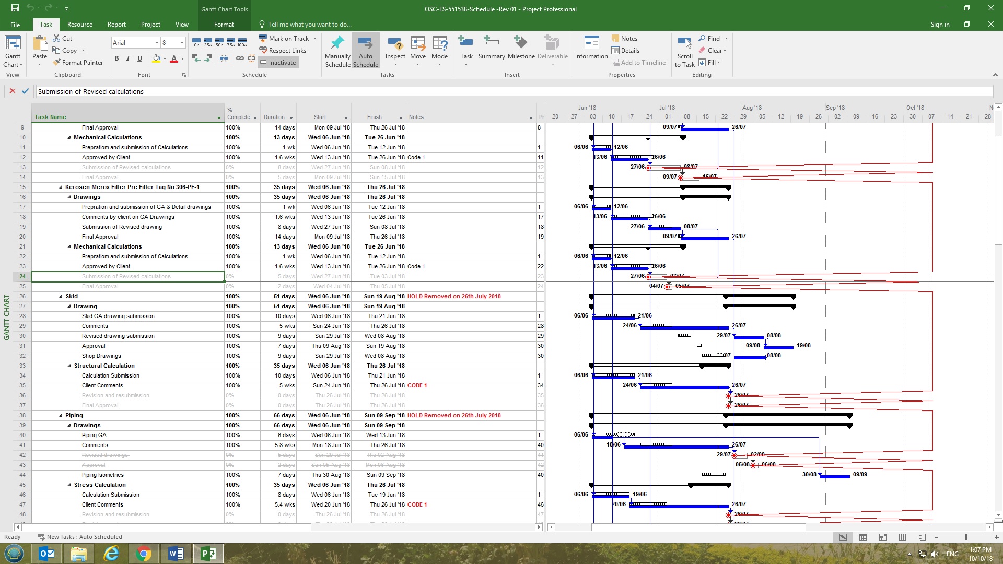The image size is (1003, 564).
Task: Insert a Summary task
Action: click(x=492, y=48)
